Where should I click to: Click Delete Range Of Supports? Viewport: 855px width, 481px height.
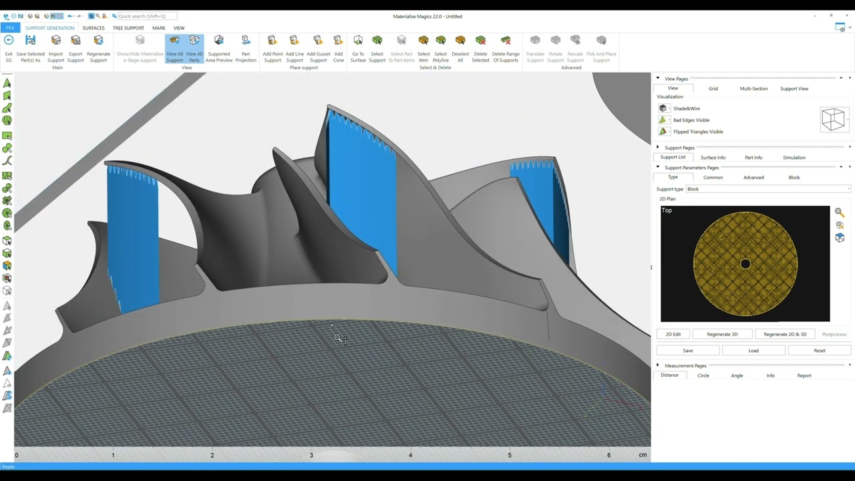tap(506, 49)
